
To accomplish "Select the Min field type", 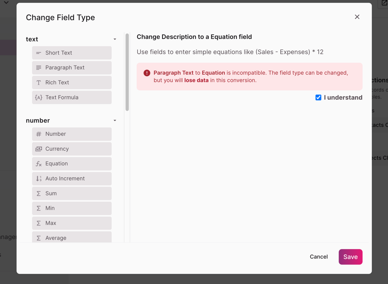I will [x=72, y=208].
